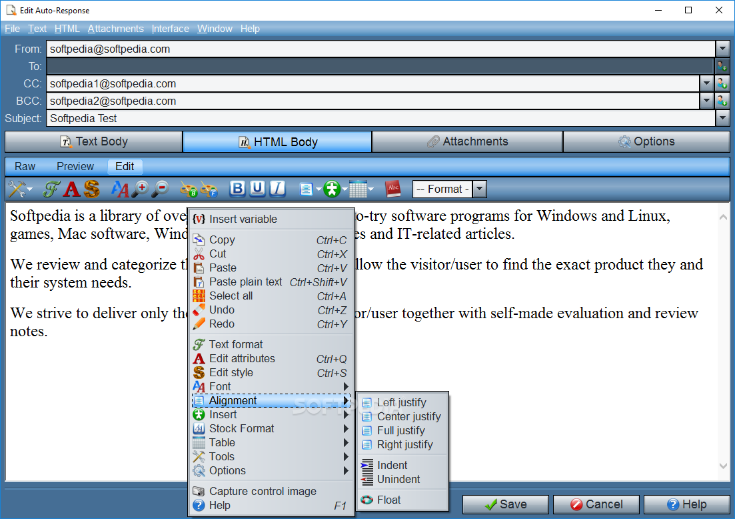This screenshot has height=519, width=735.
Task: Expand the Options submenu in context menu
Action: coord(271,471)
